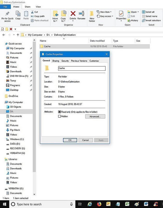Select Downloads under Quick access
Screen dimensions: 163x208
tap(16, 71)
